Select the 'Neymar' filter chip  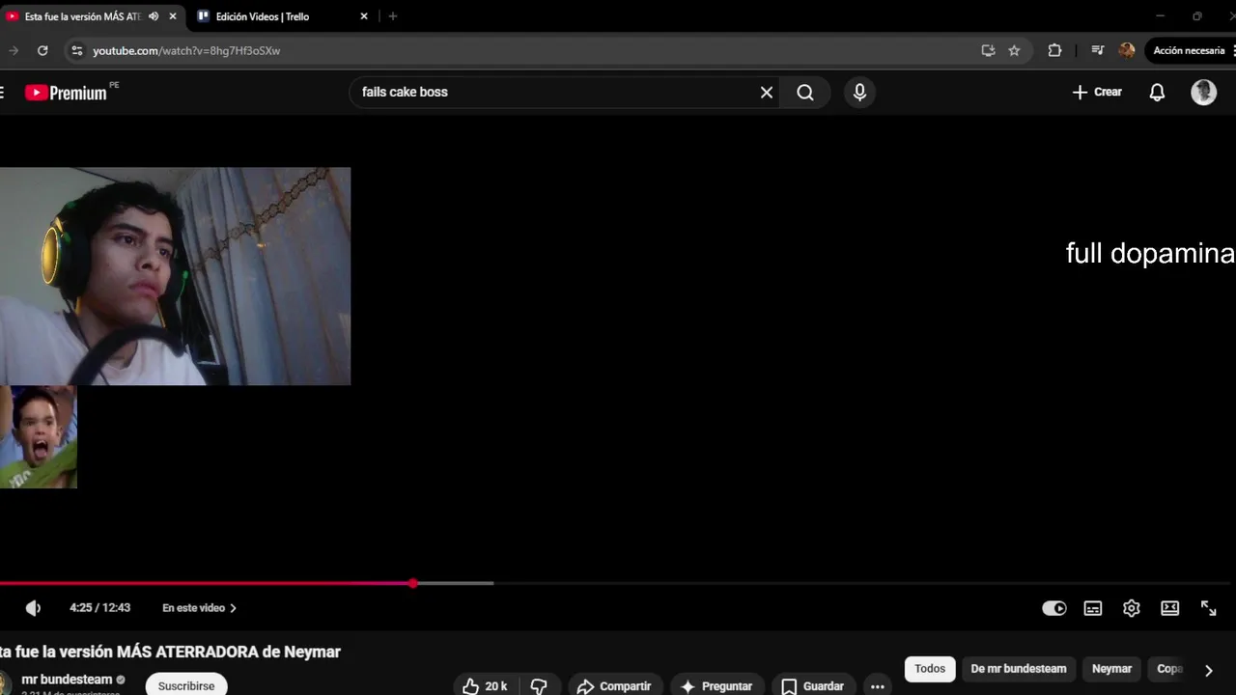point(1111,669)
